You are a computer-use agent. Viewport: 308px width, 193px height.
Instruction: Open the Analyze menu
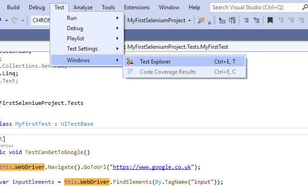pyautogui.click(x=83, y=7)
